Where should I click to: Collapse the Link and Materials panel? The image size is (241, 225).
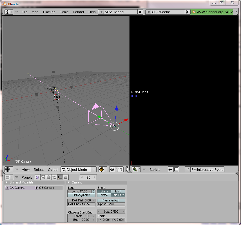(6, 182)
